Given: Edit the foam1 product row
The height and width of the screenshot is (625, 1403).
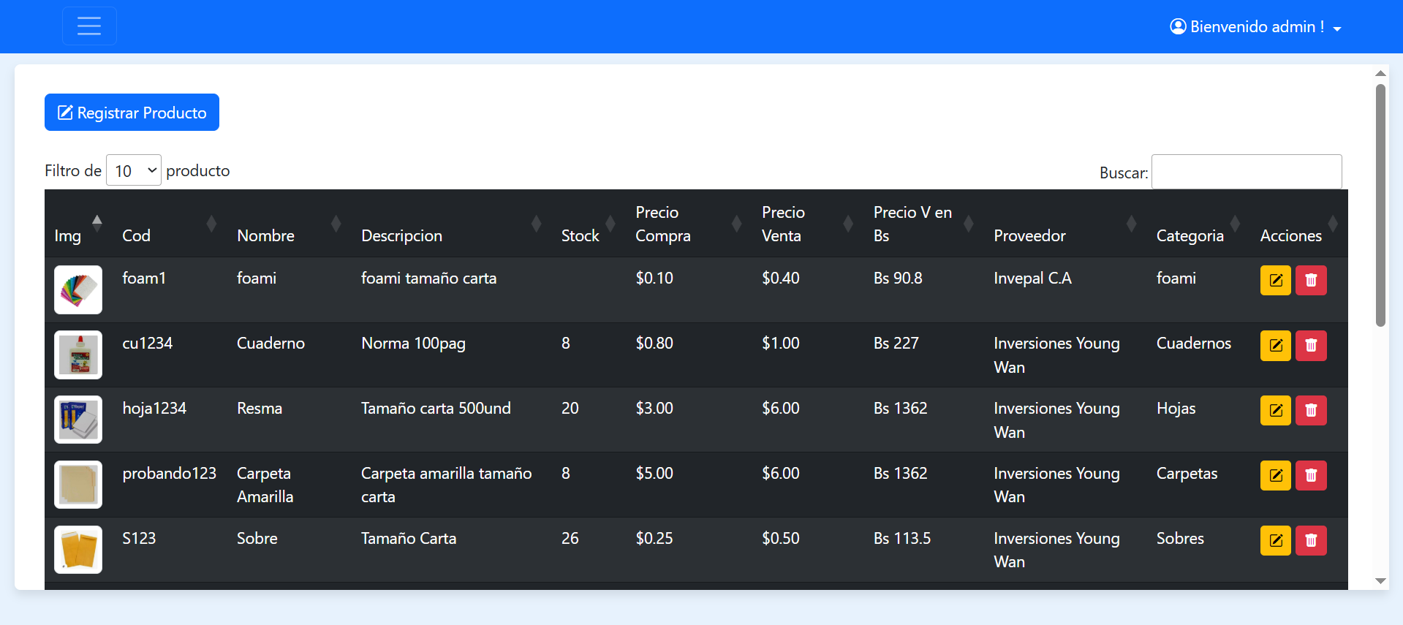Looking at the screenshot, I should coord(1275,281).
